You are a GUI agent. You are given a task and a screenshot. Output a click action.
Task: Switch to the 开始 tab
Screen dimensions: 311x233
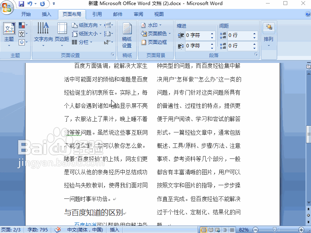(x=26, y=14)
